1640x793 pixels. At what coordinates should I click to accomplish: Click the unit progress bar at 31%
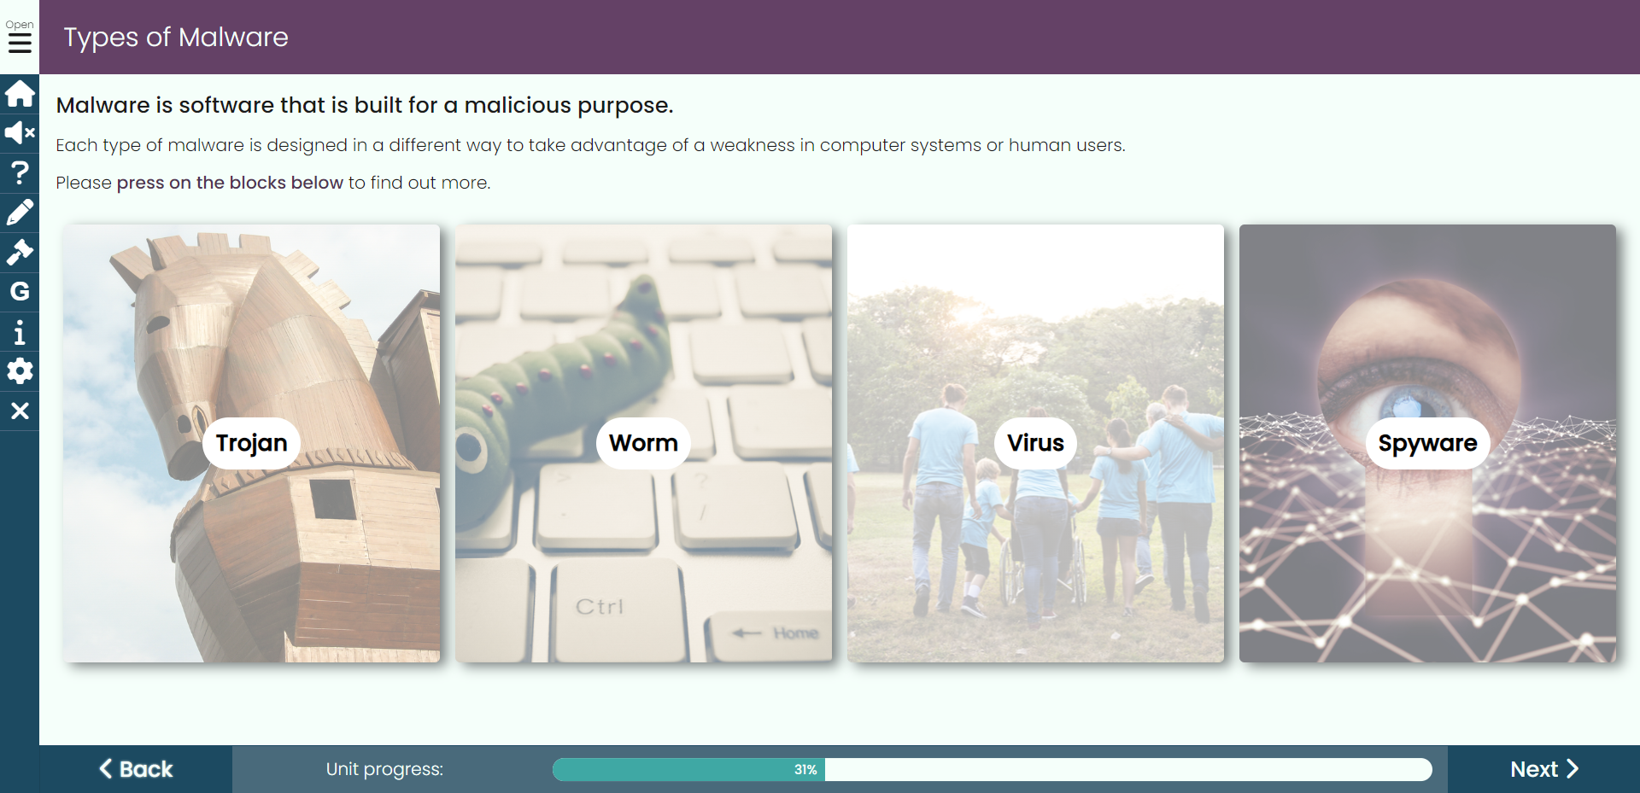pyautogui.click(x=992, y=769)
